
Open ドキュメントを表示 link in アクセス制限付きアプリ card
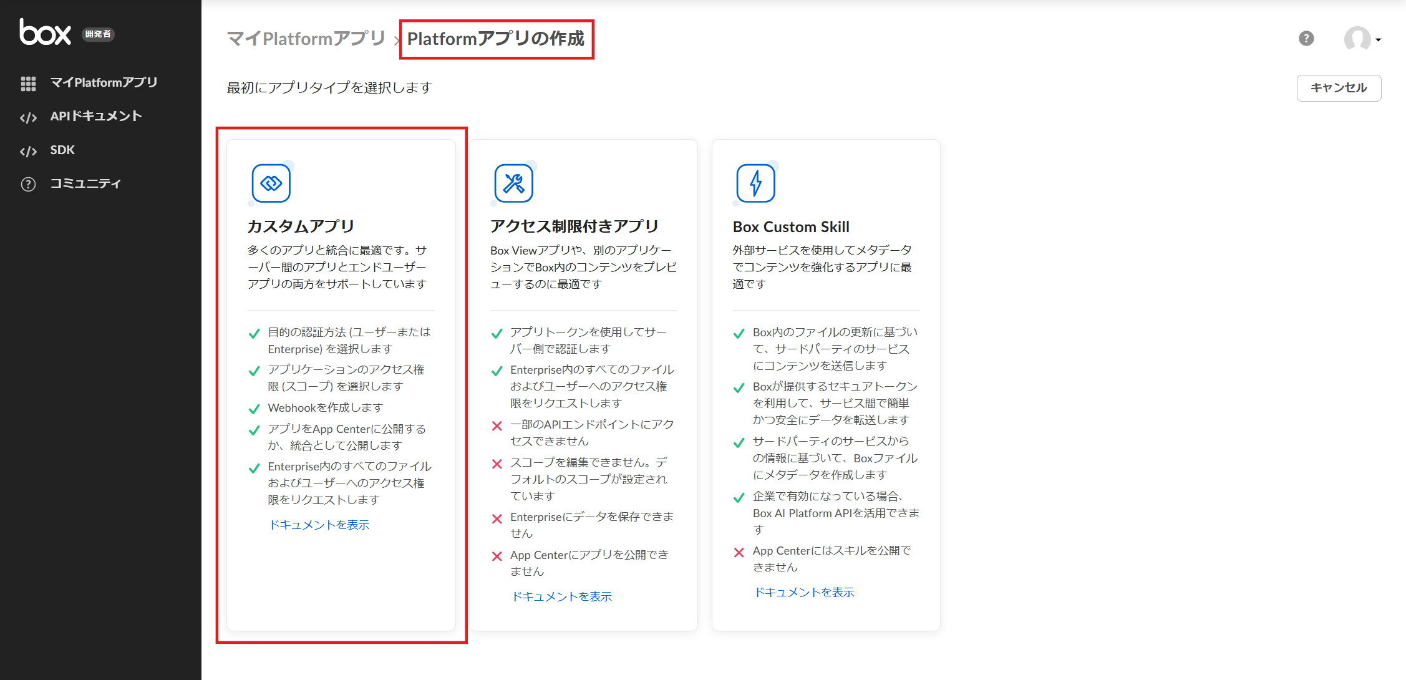click(x=561, y=596)
